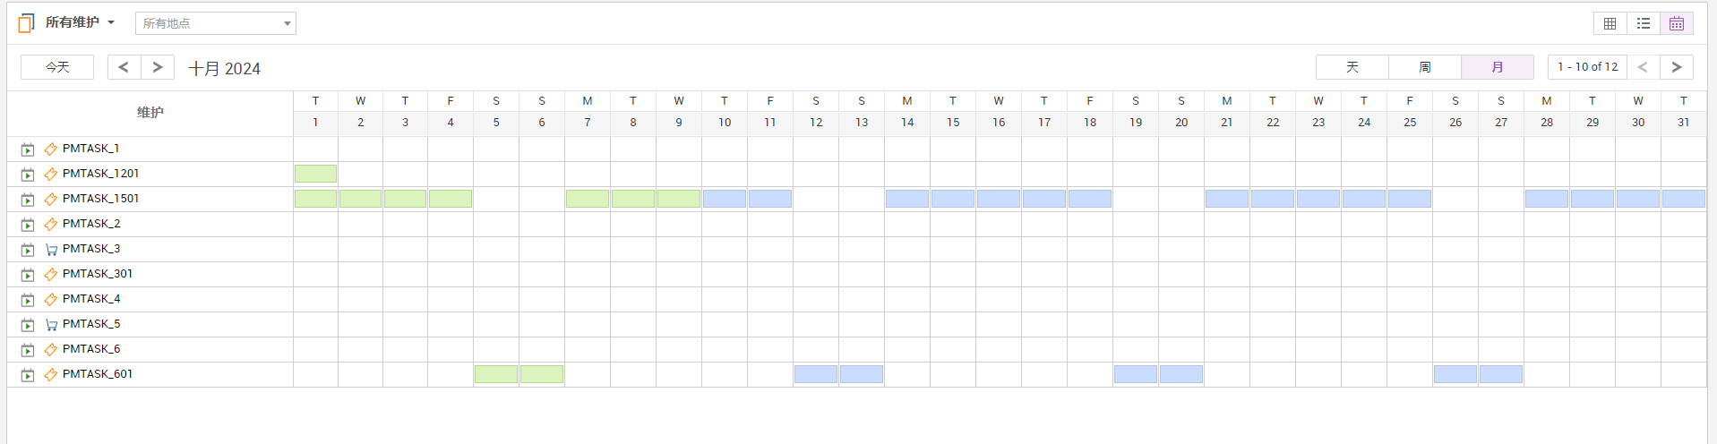Click the schedule icon beside PMTASK_1

click(28, 149)
